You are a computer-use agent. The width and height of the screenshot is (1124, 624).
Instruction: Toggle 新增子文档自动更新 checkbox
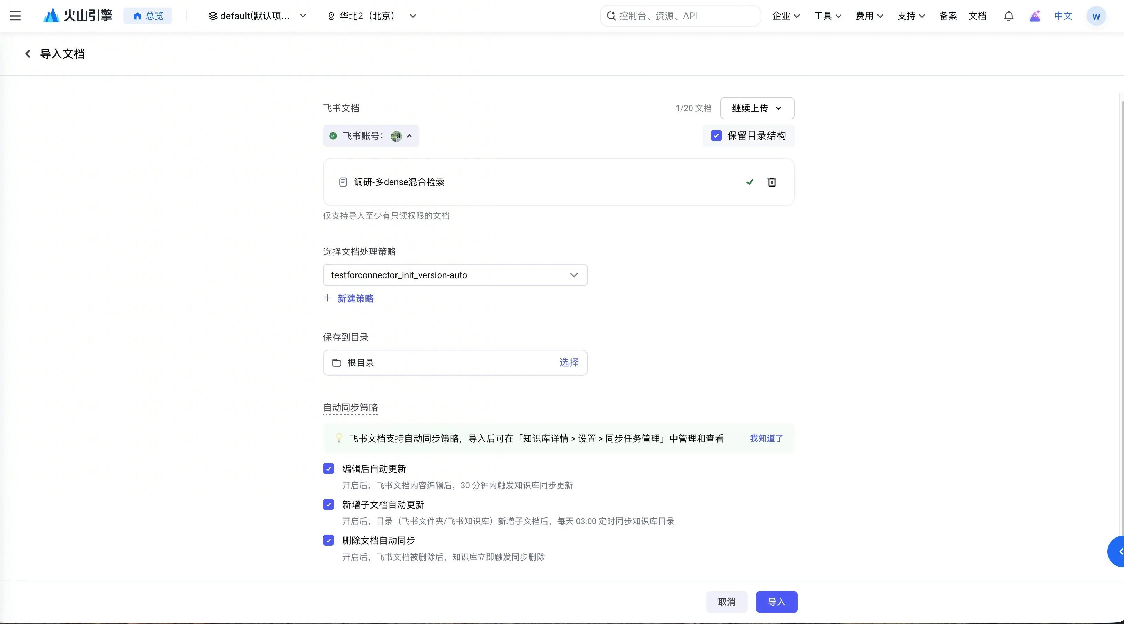329,504
